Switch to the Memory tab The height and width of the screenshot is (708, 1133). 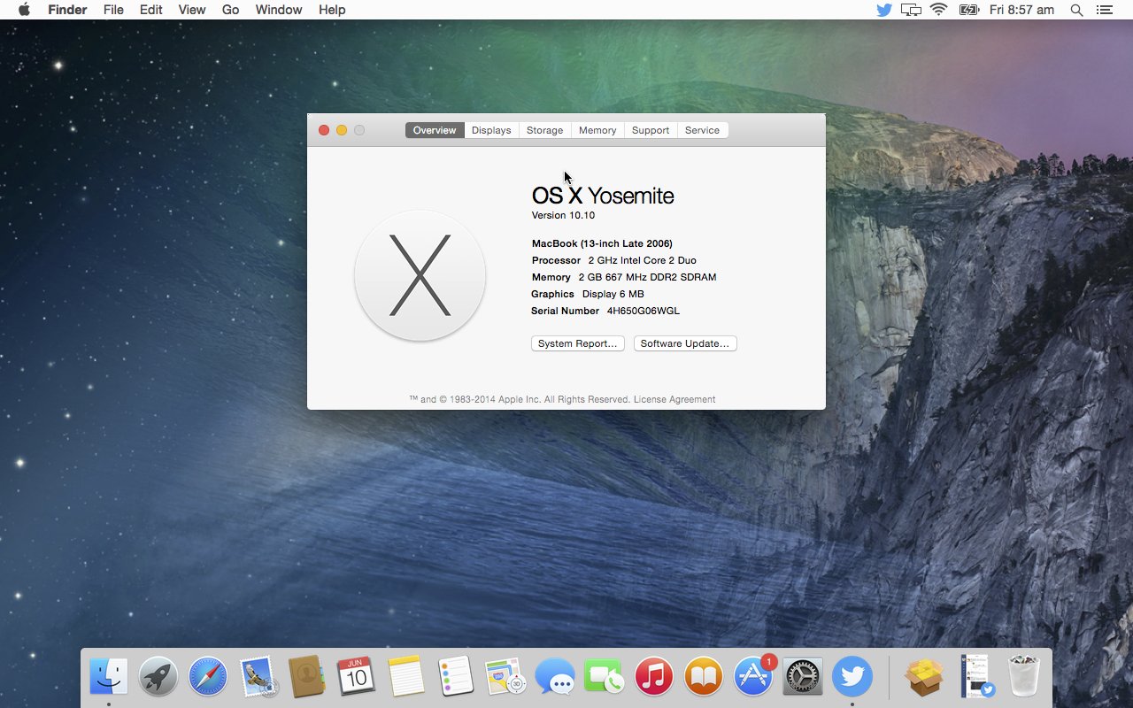(597, 130)
